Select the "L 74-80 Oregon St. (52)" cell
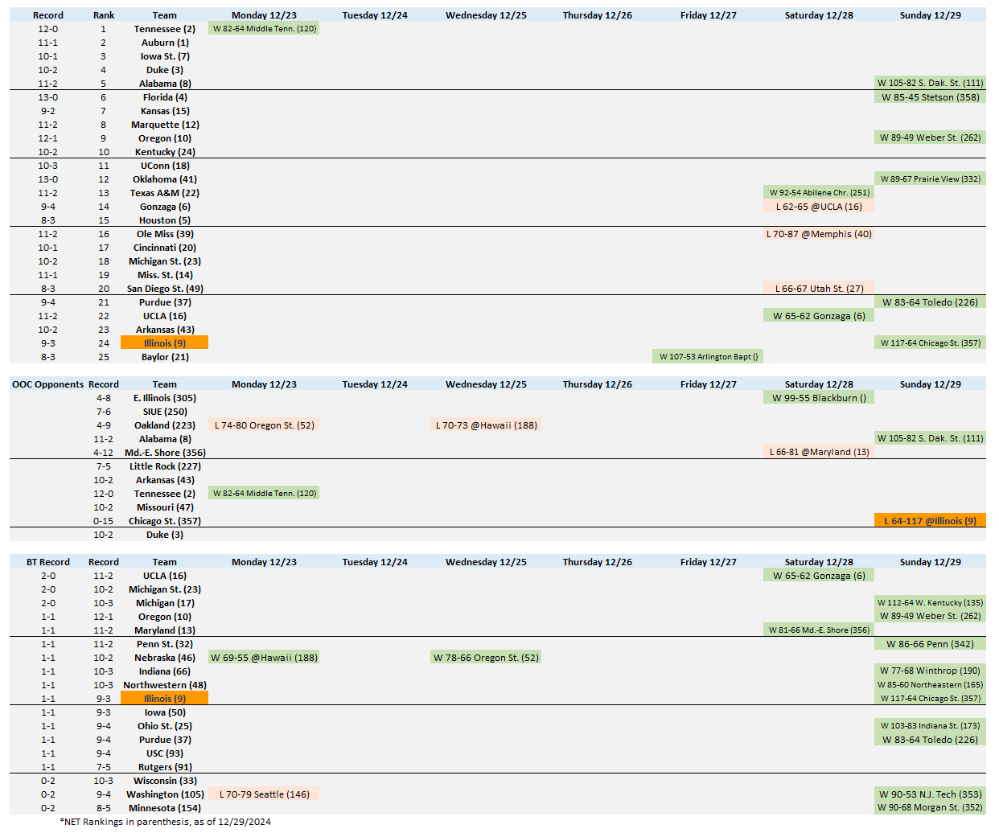This screenshot has width=999, height=833. (264, 425)
